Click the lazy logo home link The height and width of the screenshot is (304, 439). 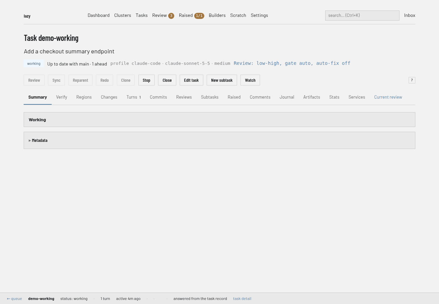(27, 16)
